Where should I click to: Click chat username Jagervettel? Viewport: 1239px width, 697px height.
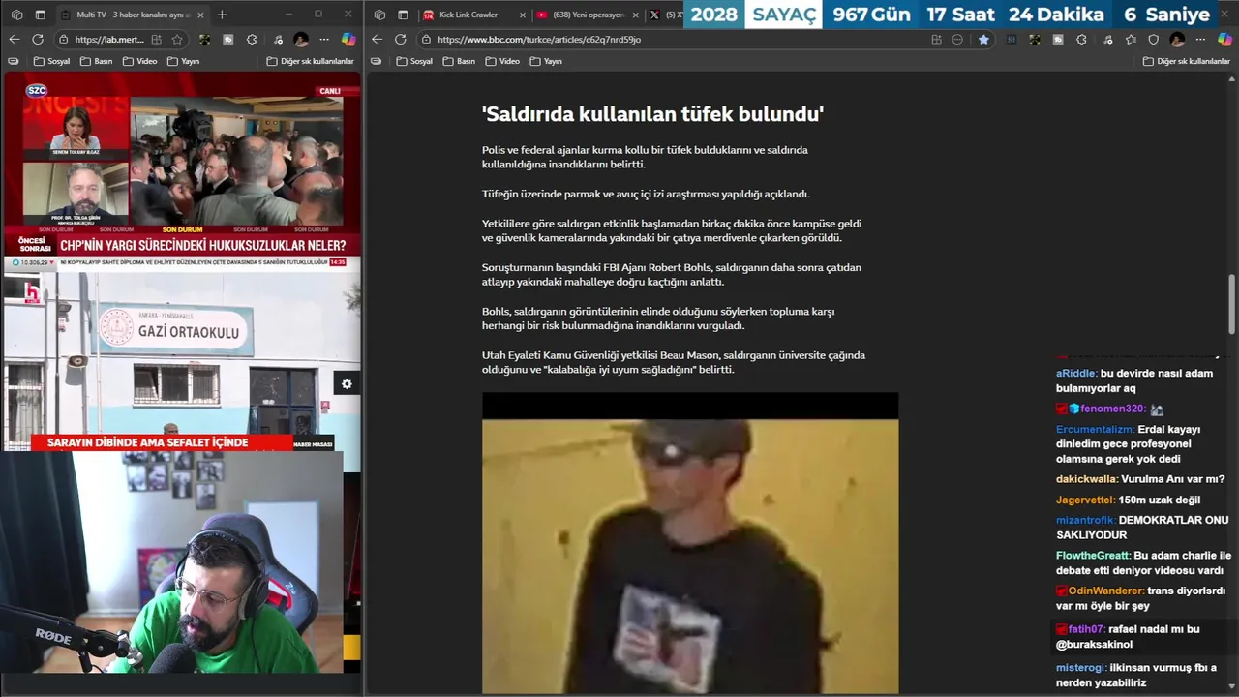click(x=1085, y=500)
